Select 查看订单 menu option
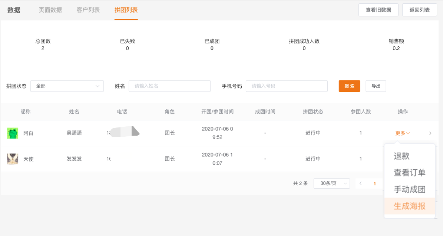The height and width of the screenshot is (236, 443). coord(409,173)
